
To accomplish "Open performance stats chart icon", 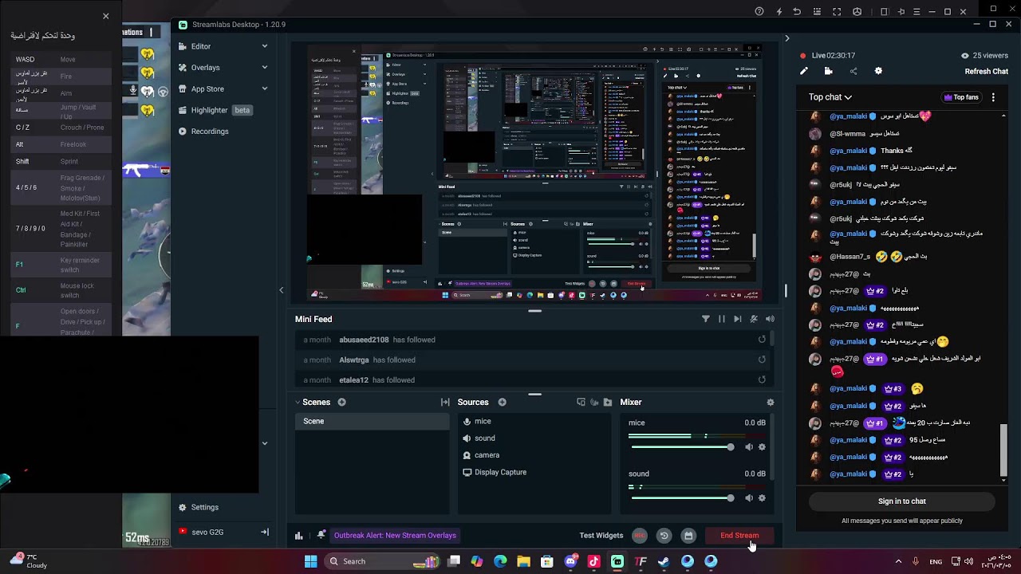I will tap(299, 536).
